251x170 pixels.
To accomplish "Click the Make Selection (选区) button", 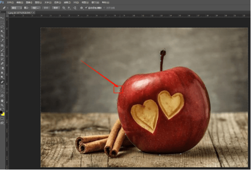I will click(35, 8).
